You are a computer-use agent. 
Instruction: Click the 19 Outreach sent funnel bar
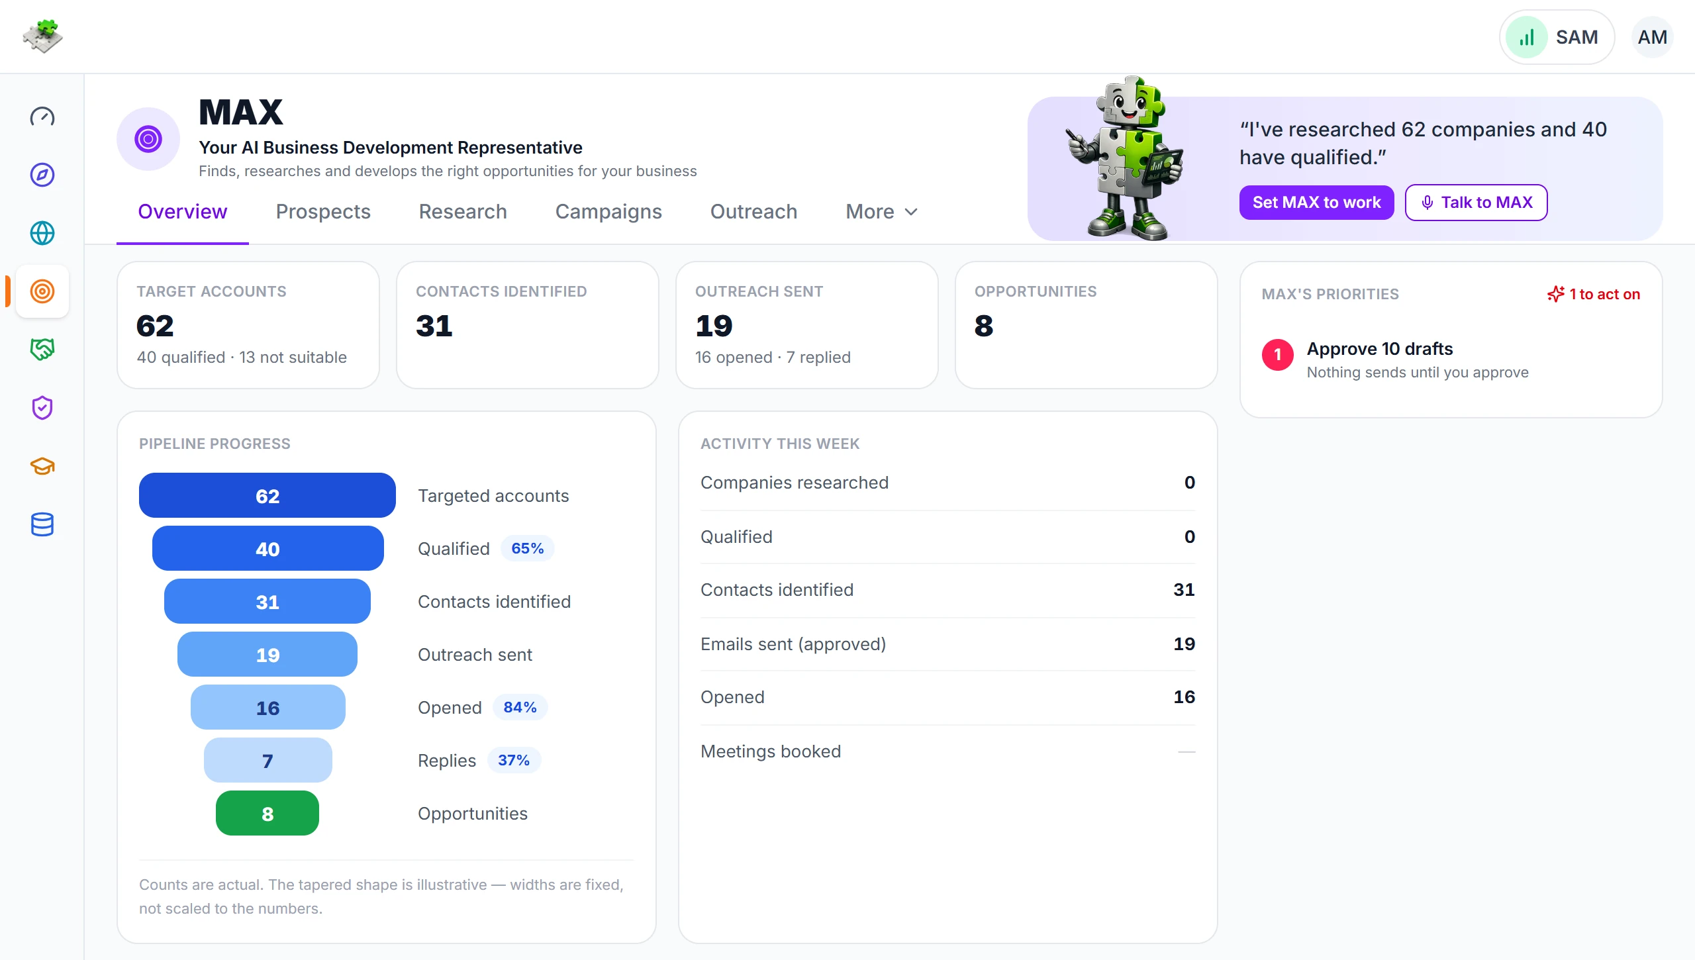(x=267, y=654)
